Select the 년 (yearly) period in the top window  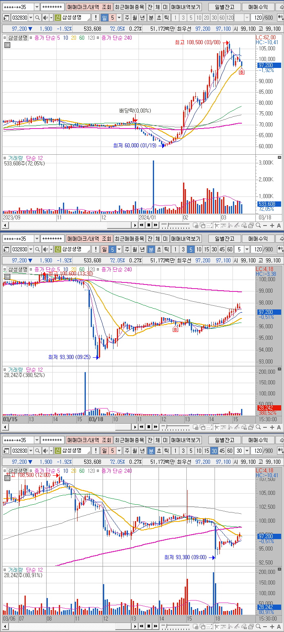click(x=143, y=18)
